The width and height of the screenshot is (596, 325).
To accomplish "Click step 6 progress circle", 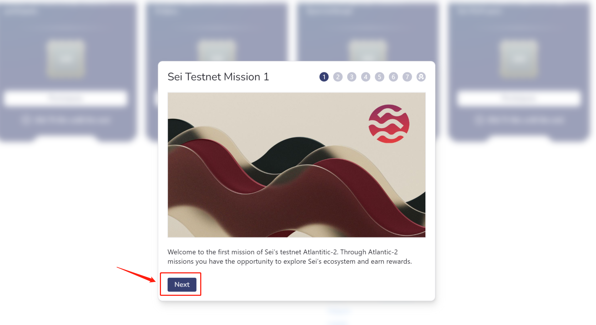I will coord(393,77).
